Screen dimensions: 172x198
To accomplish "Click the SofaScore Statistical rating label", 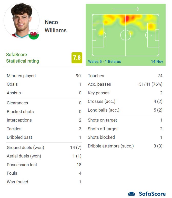I will point(23,58).
